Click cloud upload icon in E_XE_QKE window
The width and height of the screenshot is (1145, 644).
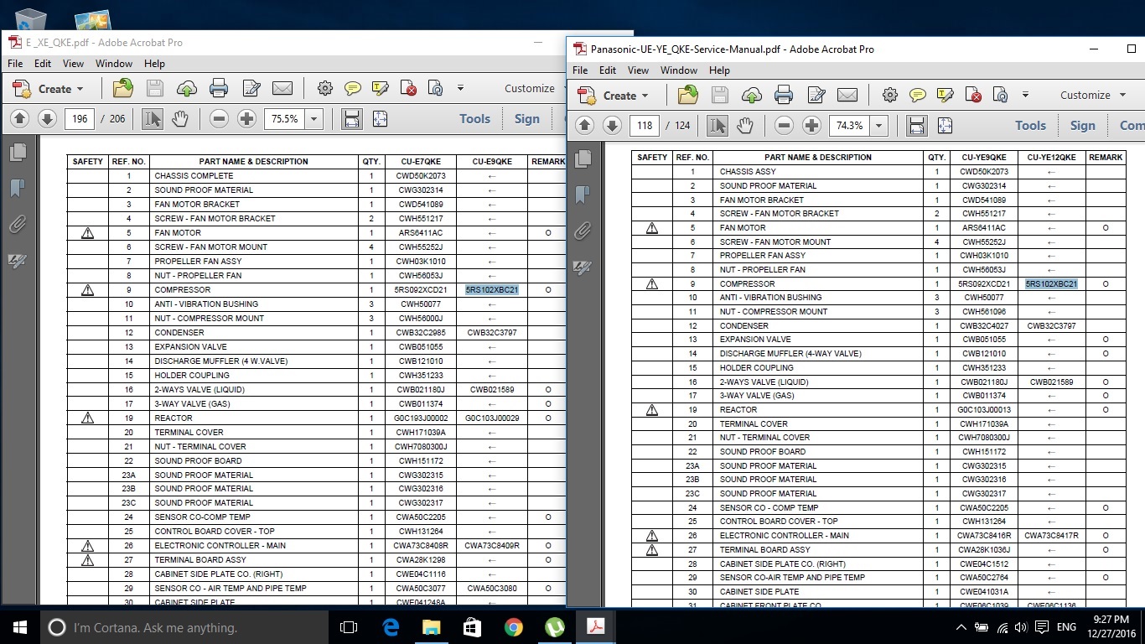(187, 88)
